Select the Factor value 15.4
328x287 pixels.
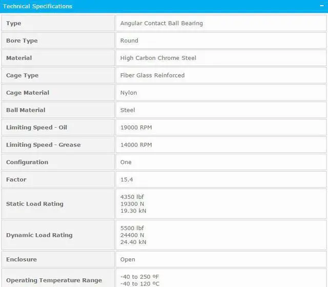coord(127,180)
